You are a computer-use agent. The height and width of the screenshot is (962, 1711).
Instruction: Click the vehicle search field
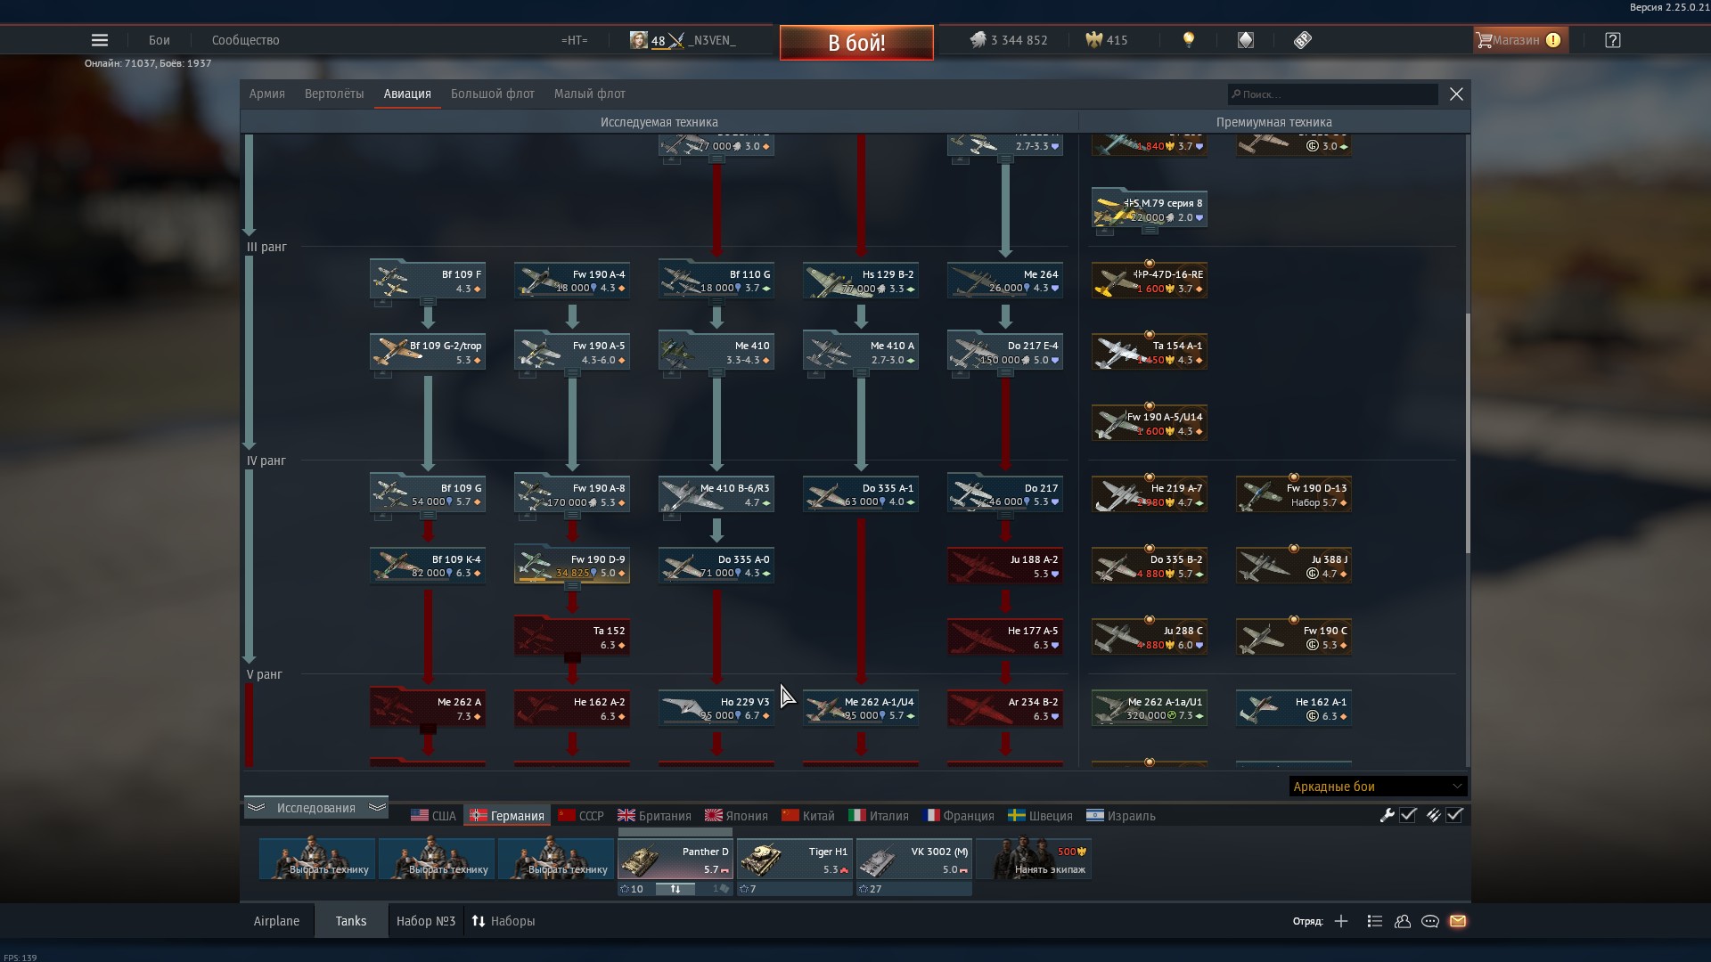1332,94
